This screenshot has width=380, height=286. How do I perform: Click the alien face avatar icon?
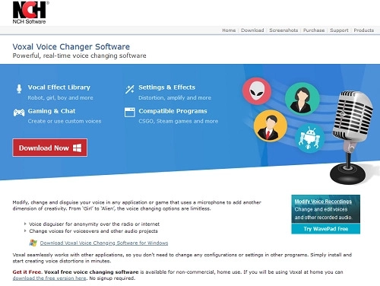click(x=257, y=91)
